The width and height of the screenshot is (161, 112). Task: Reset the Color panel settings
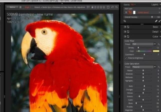pos(128,37)
